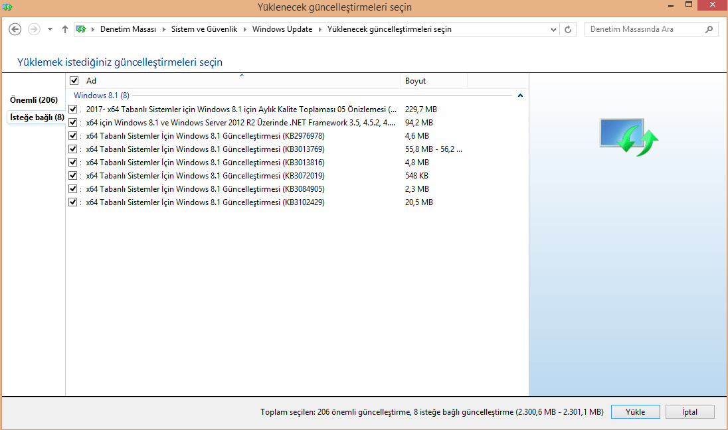Uncheck update KB2976978 checkbox
The width and height of the screenshot is (728, 430).
point(73,136)
